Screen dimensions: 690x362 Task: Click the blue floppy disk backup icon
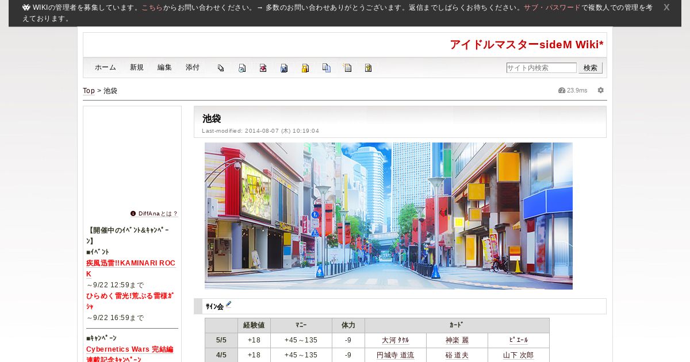[x=284, y=68]
